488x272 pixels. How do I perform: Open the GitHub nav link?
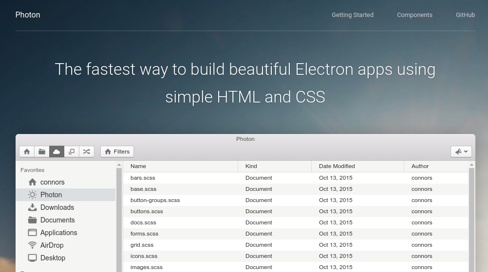[x=465, y=15]
